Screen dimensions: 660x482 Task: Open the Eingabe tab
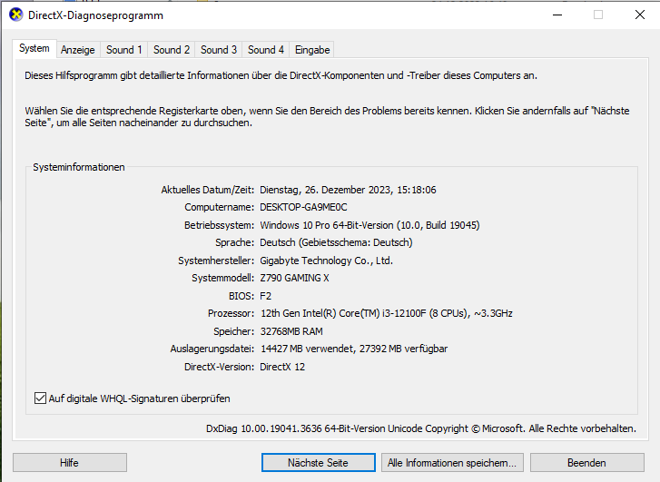coord(312,50)
